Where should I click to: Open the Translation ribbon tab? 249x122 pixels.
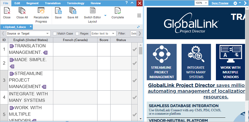tap(53, 3)
